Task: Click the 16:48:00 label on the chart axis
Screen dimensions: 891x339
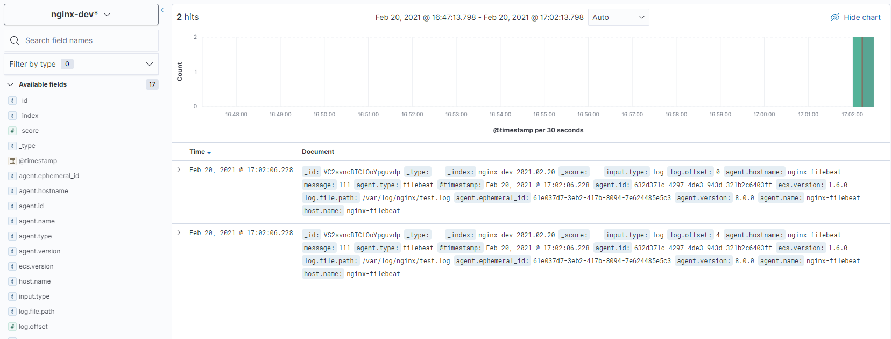Action: pos(236,115)
